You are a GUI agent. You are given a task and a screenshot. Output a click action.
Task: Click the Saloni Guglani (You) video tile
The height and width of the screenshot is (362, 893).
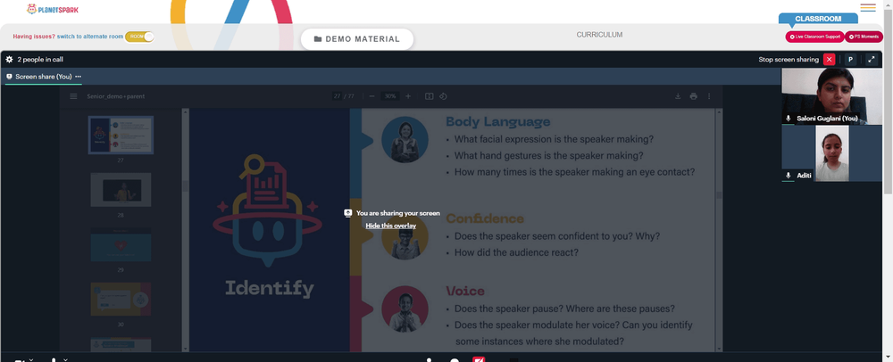pyautogui.click(x=831, y=96)
